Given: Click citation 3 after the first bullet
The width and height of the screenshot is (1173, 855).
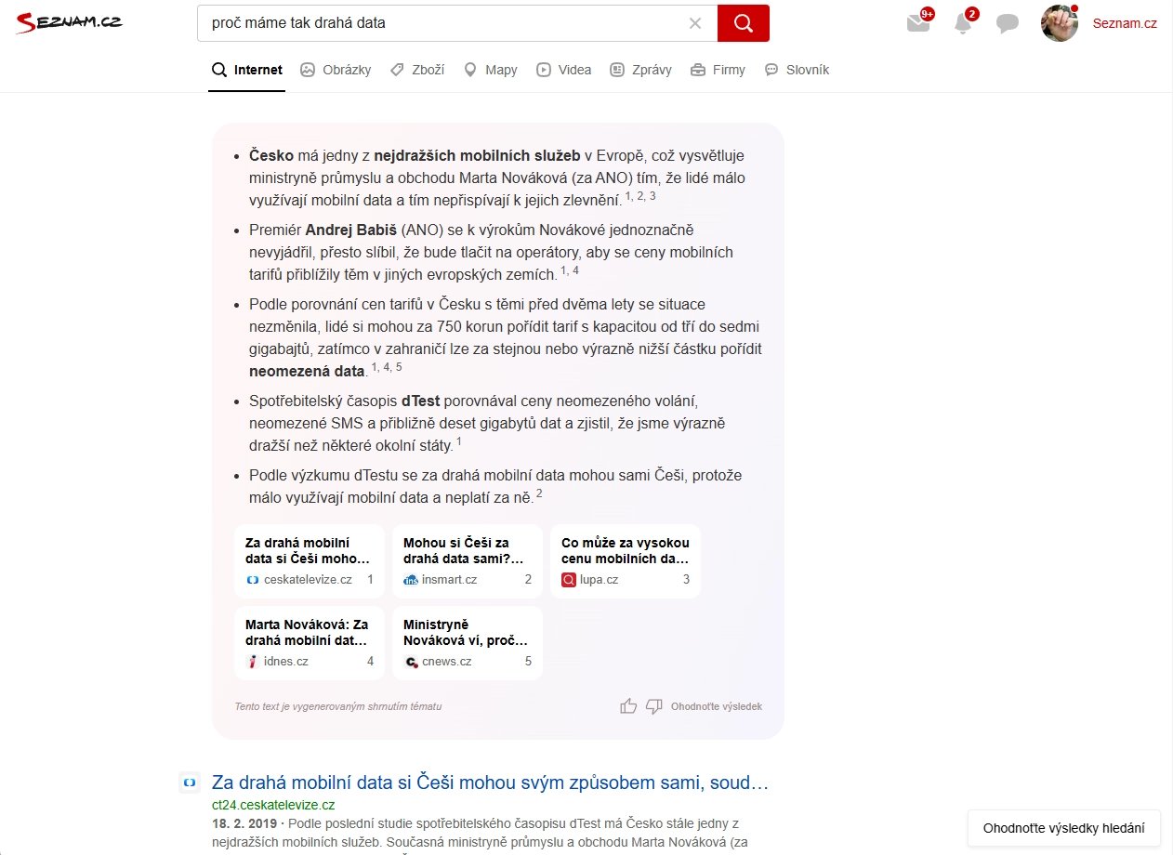Looking at the screenshot, I should pyautogui.click(x=653, y=195).
